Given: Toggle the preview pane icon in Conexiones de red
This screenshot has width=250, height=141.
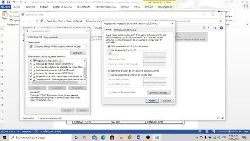Looking at the screenshot, I should coord(214,28).
